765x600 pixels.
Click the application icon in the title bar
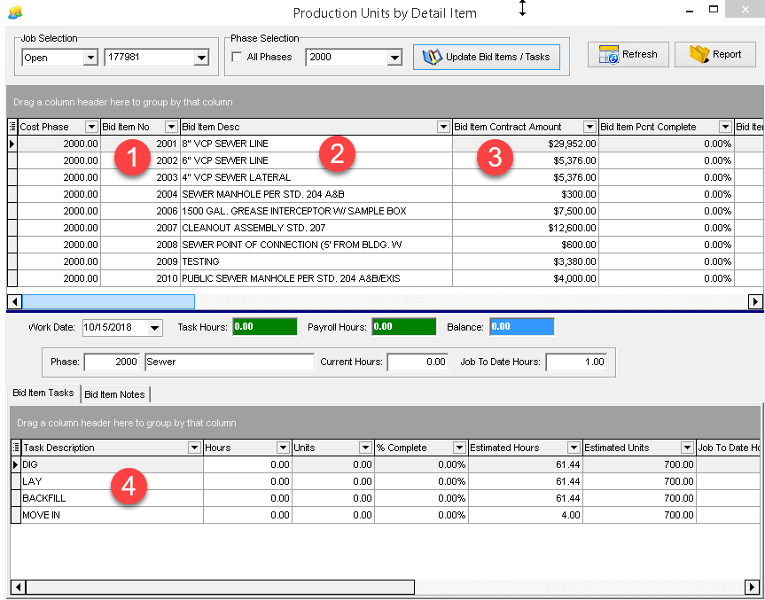(15, 12)
